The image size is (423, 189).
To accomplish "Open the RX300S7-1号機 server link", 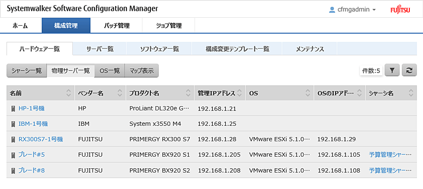I will tap(40, 139).
